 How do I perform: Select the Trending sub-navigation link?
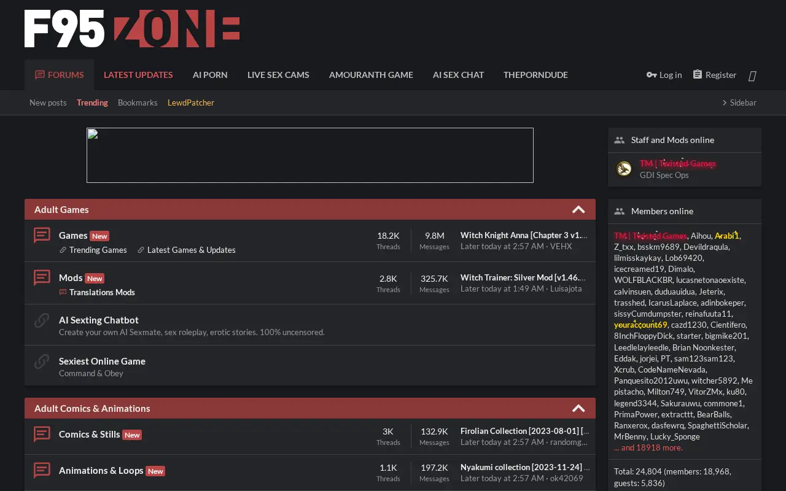pyautogui.click(x=92, y=102)
